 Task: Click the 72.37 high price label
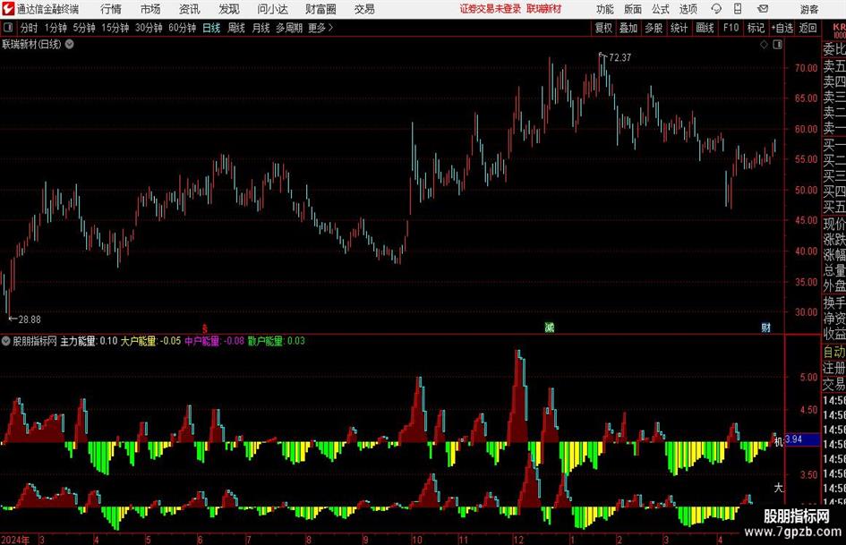pyautogui.click(x=620, y=58)
